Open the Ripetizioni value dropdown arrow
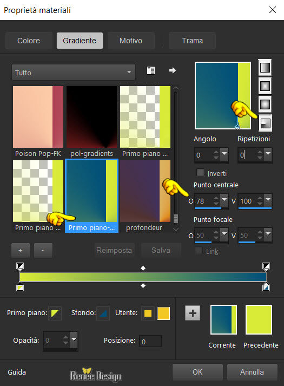 (268, 154)
